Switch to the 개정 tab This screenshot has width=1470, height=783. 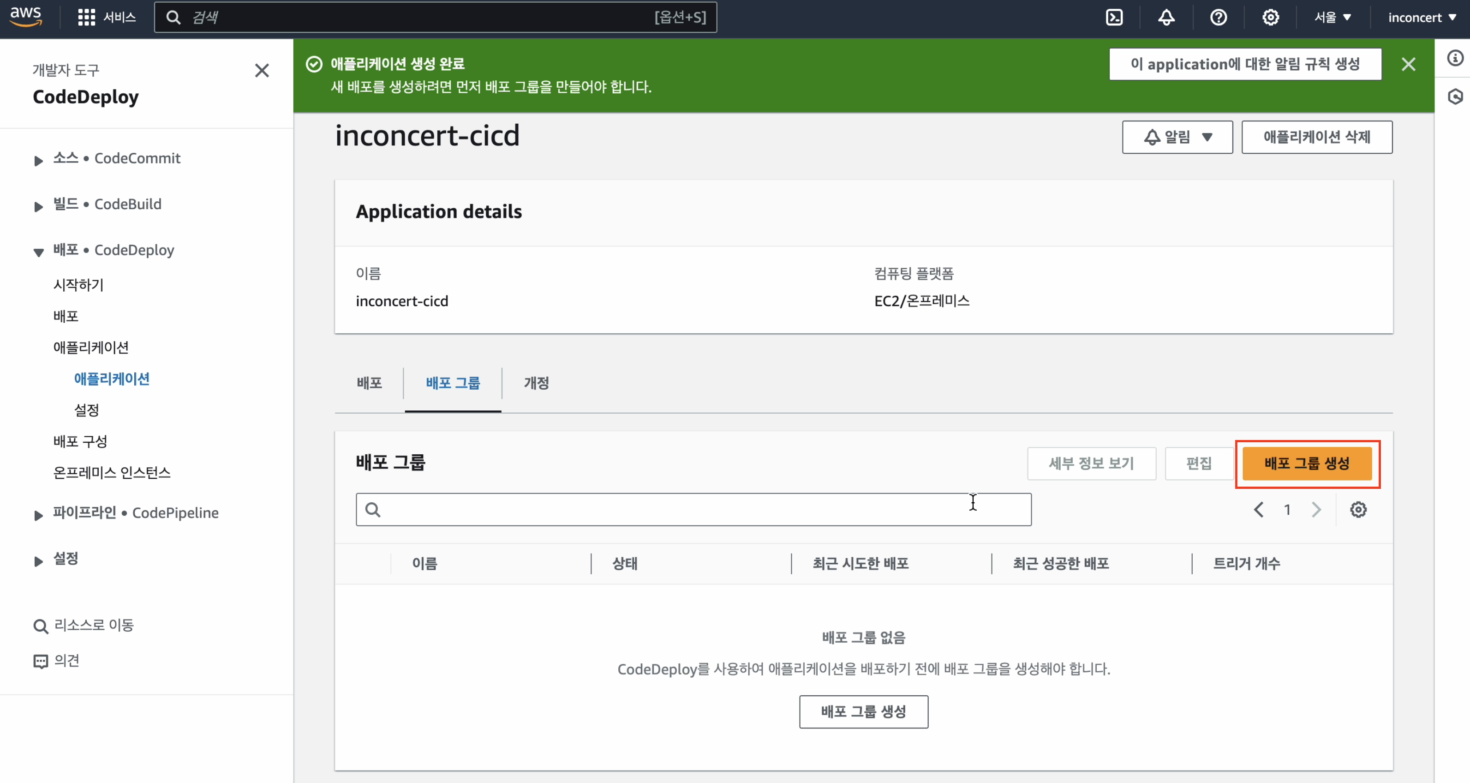point(535,383)
